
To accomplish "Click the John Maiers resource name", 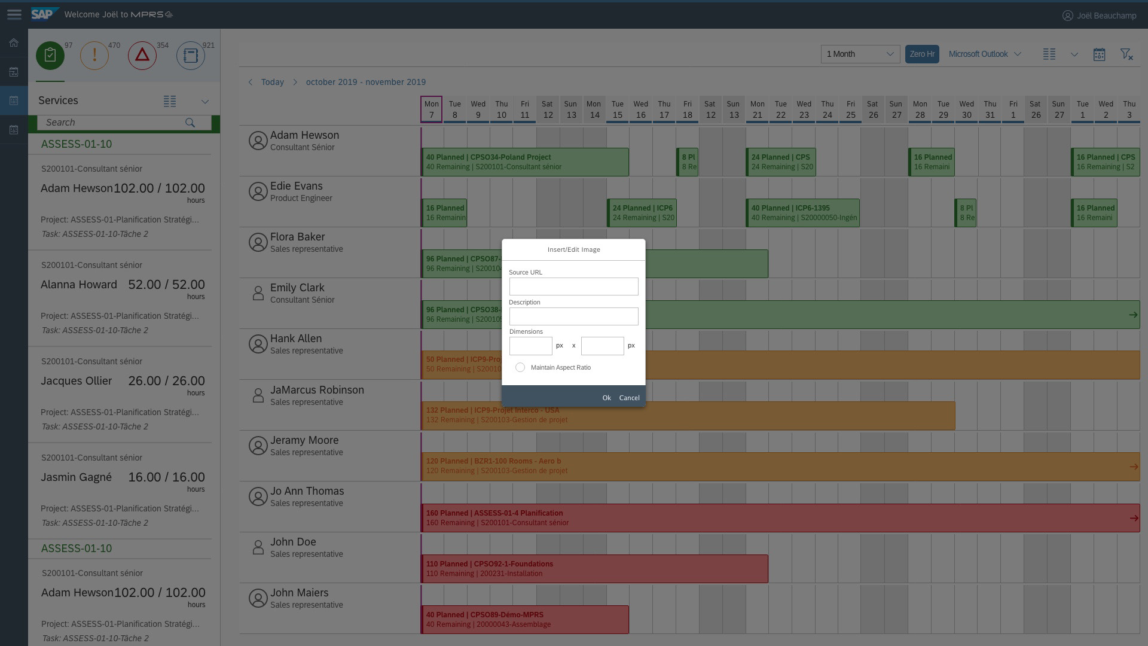I will [299, 593].
